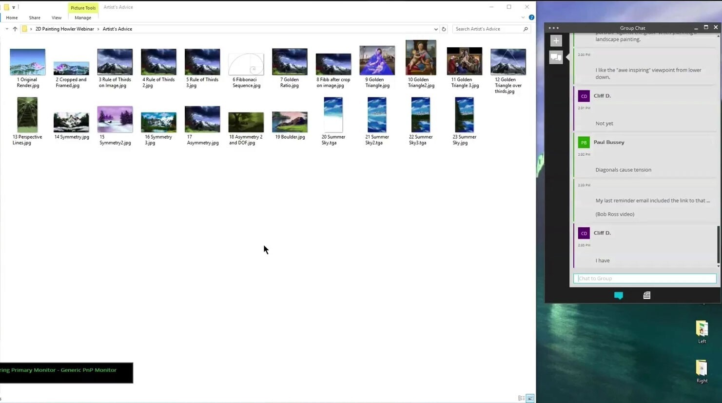The image size is (722, 403).
Task: Click the Chat to Group message field
Action: pos(645,278)
